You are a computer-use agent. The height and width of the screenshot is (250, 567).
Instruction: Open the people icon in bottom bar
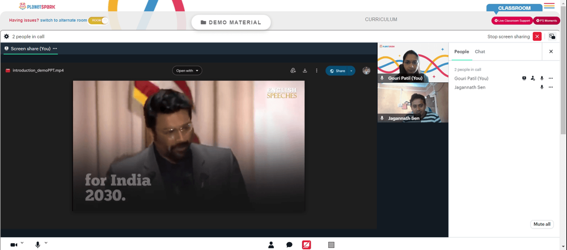(x=271, y=245)
